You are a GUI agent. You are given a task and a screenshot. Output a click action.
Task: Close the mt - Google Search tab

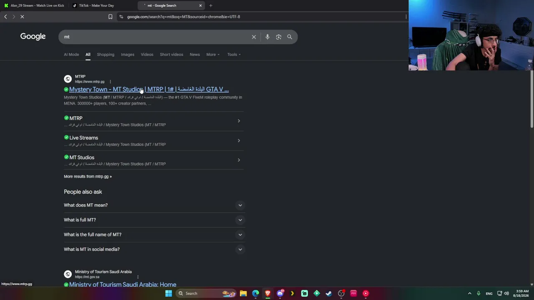(x=200, y=5)
